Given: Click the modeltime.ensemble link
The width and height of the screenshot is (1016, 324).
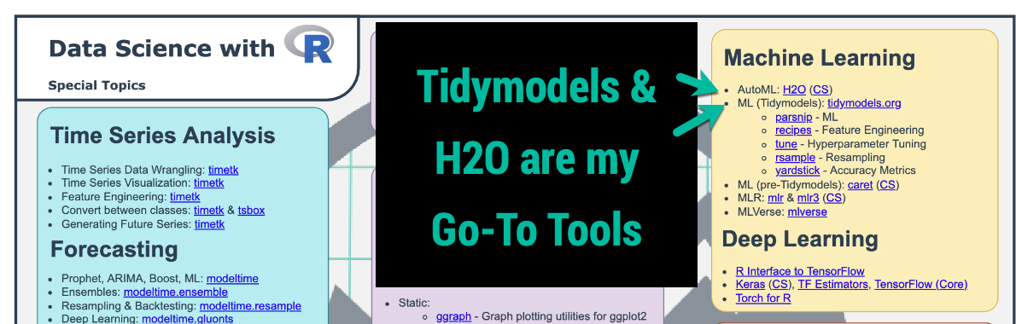Looking at the screenshot, I should pos(176,292).
